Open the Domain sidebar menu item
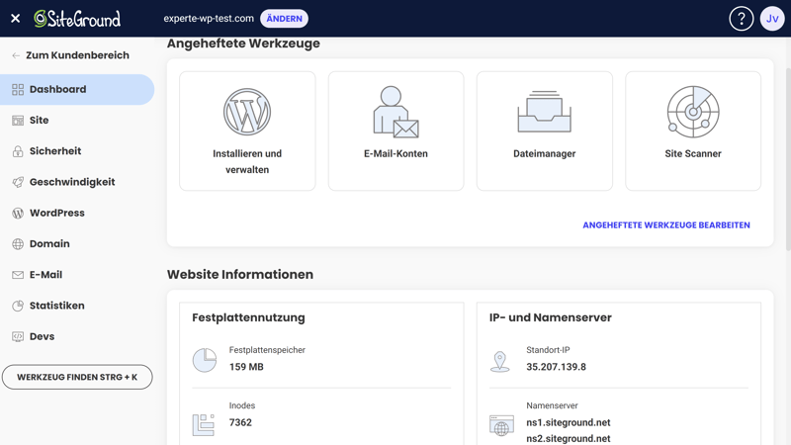This screenshot has width=791, height=445. 49,244
